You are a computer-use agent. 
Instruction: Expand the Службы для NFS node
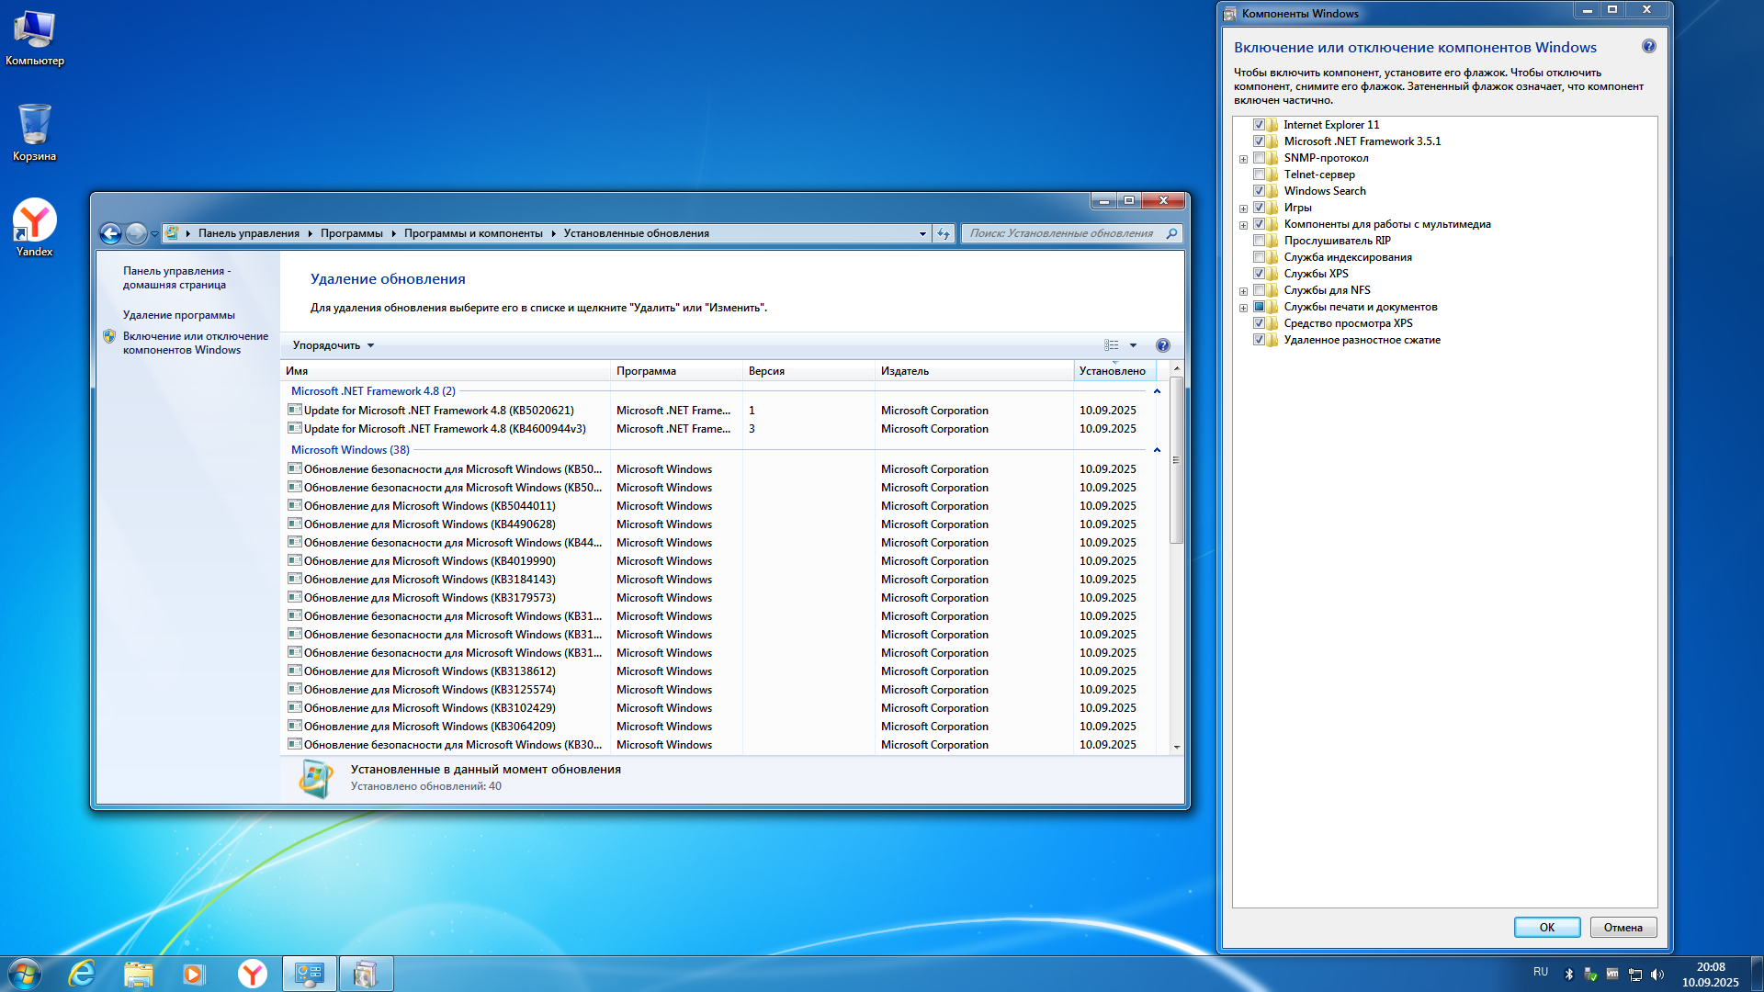pos(1243,289)
